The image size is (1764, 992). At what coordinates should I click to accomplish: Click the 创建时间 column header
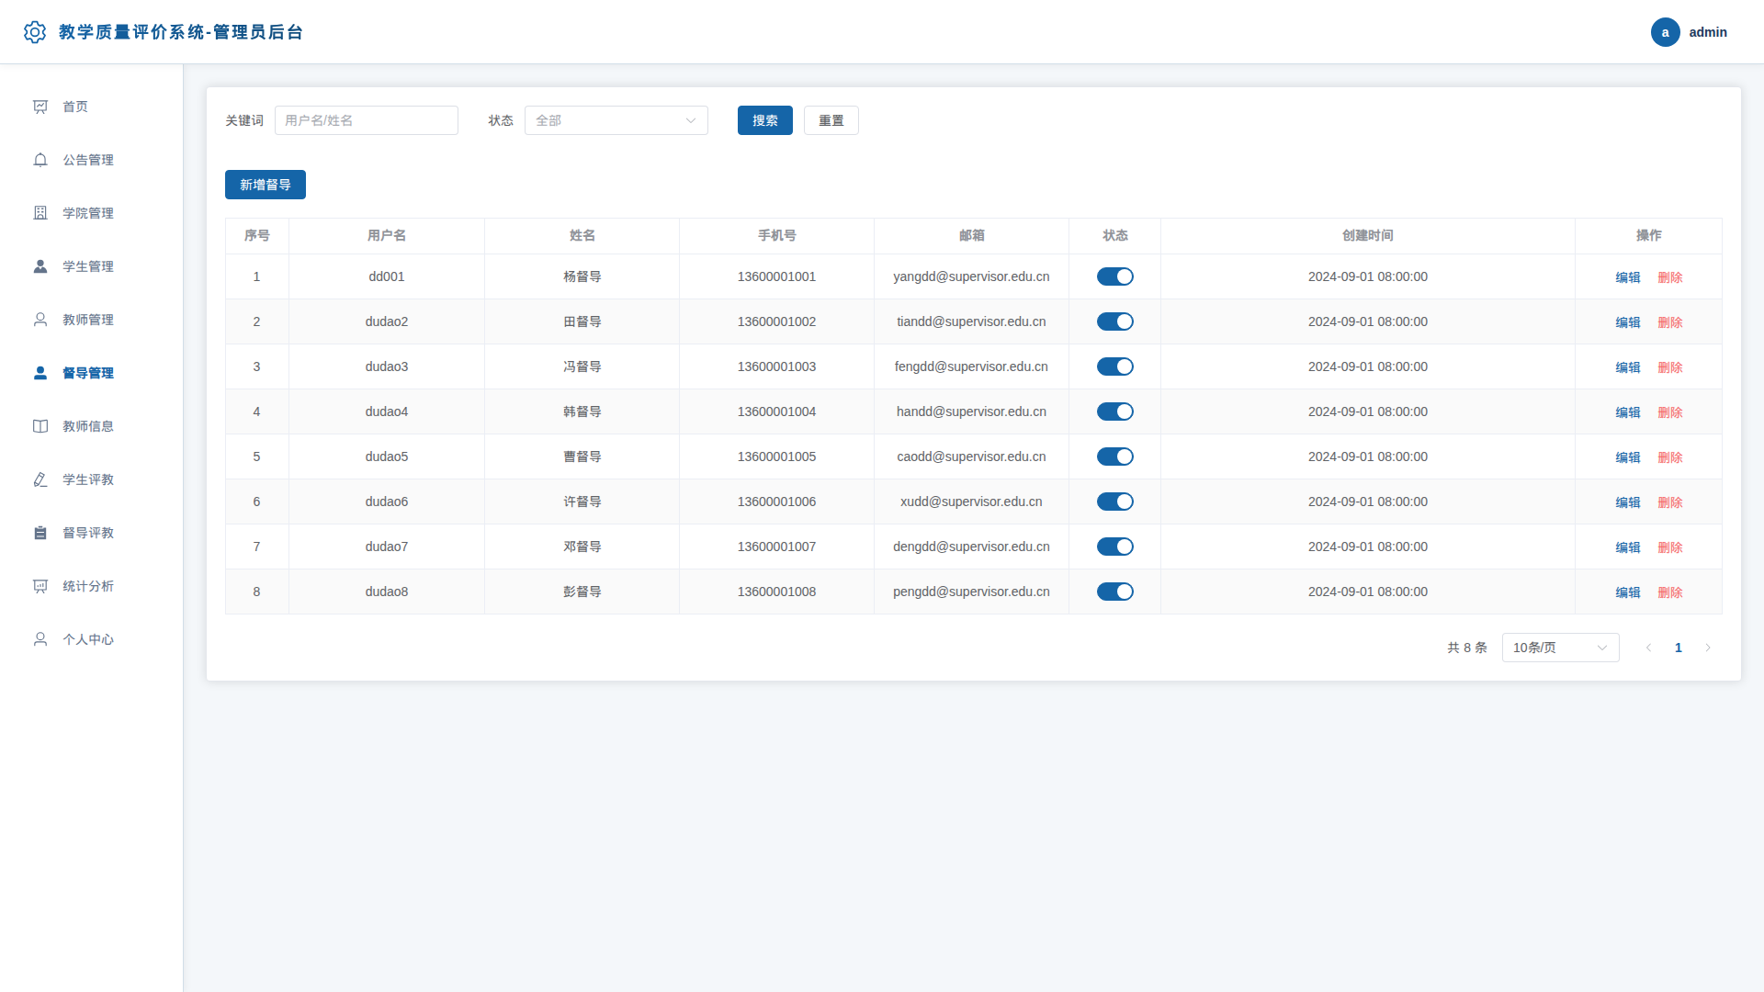[x=1367, y=235]
